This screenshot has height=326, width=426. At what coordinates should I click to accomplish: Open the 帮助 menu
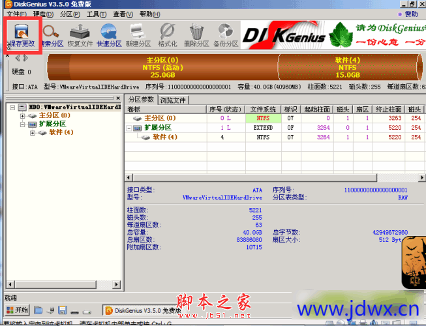coord(149,14)
